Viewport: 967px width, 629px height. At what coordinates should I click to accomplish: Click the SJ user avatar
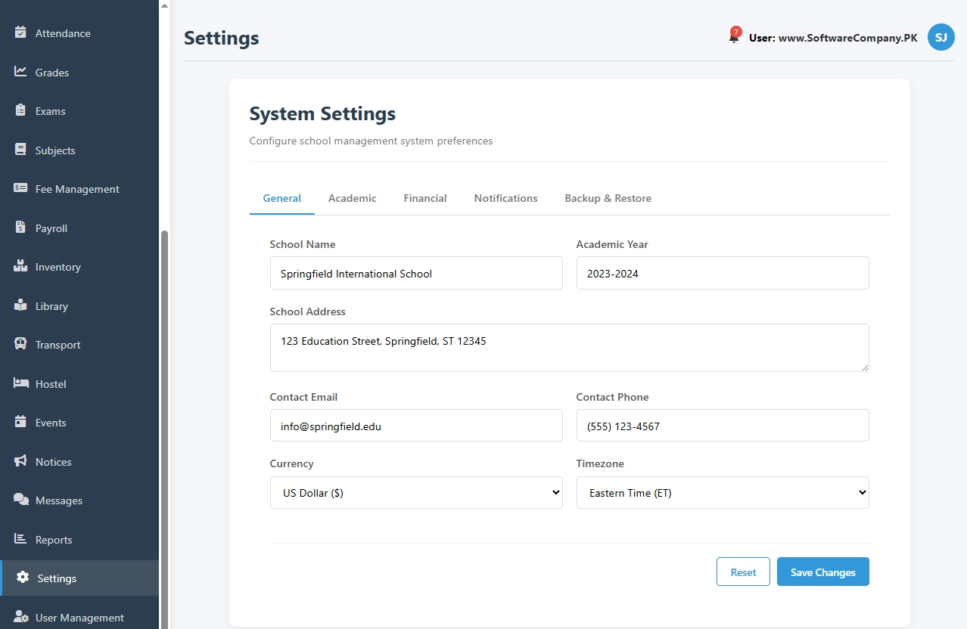pos(941,36)
